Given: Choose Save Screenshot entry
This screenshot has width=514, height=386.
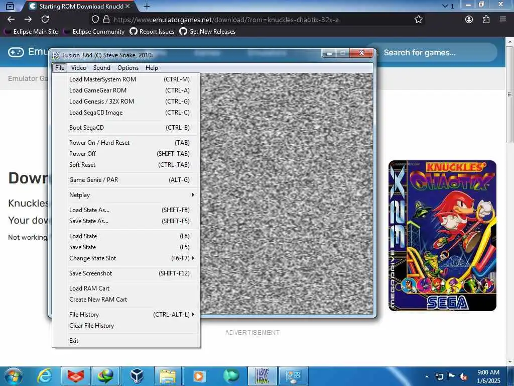Looking at the screenshot, I should point(126,273).
